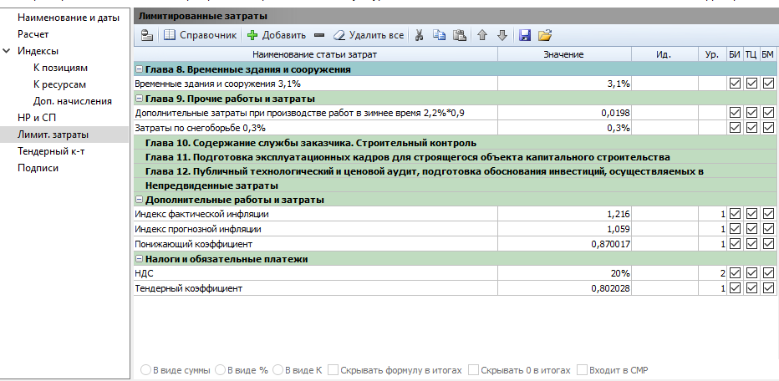This screenshot has height=381, width=779.
Task: Click НДС value 20%
Action: click(564, 273)
